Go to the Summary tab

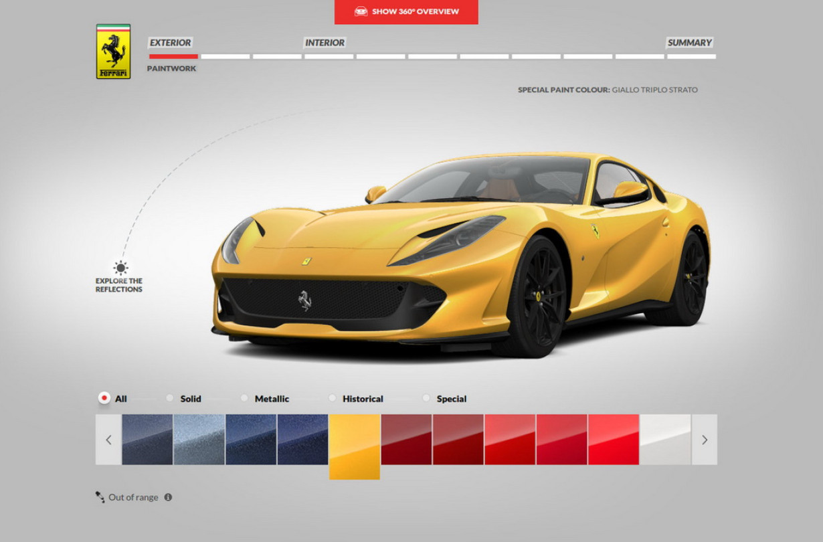[x=689, y=43]
